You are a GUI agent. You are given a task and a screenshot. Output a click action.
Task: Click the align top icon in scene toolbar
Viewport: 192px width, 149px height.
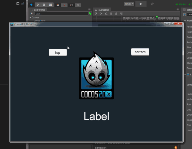click(x=96, y=14)
